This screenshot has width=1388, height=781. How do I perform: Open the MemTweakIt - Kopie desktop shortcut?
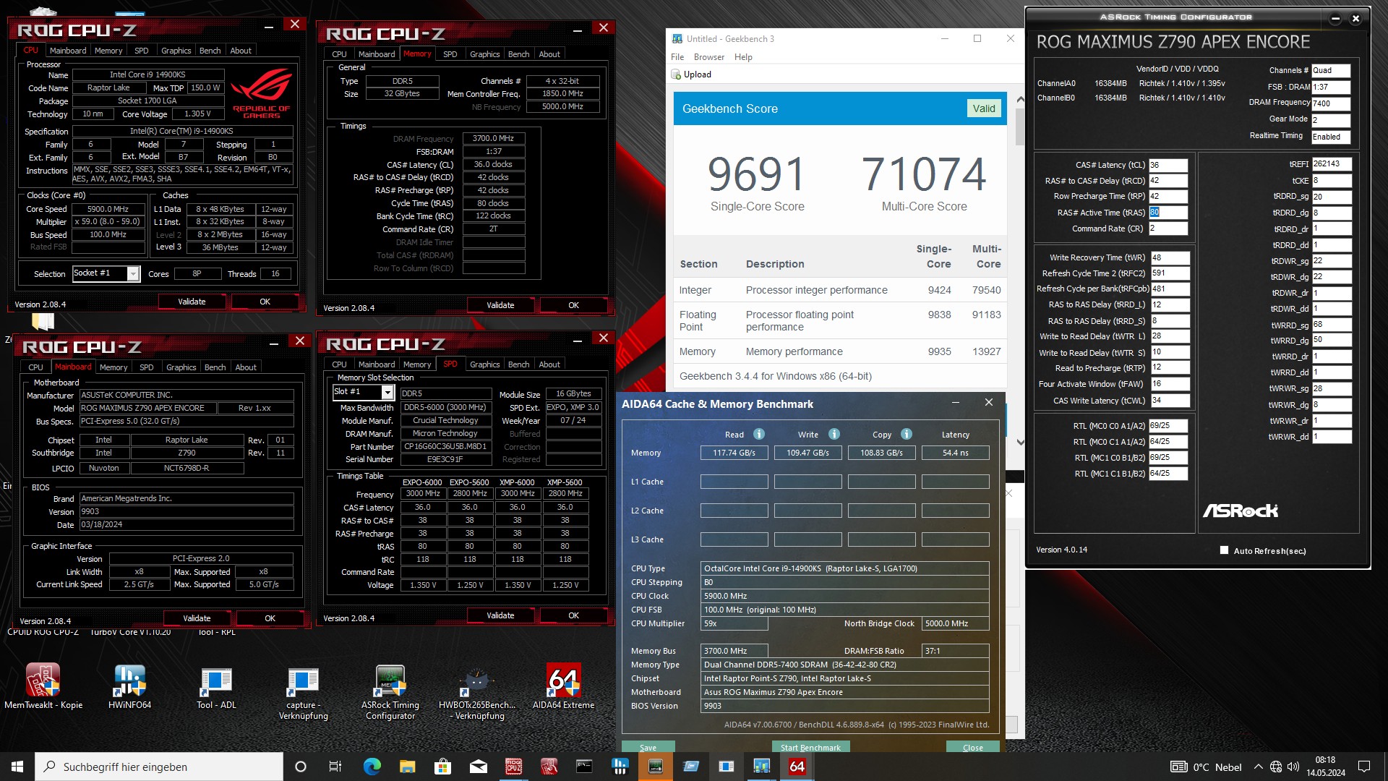click(43, 686)
